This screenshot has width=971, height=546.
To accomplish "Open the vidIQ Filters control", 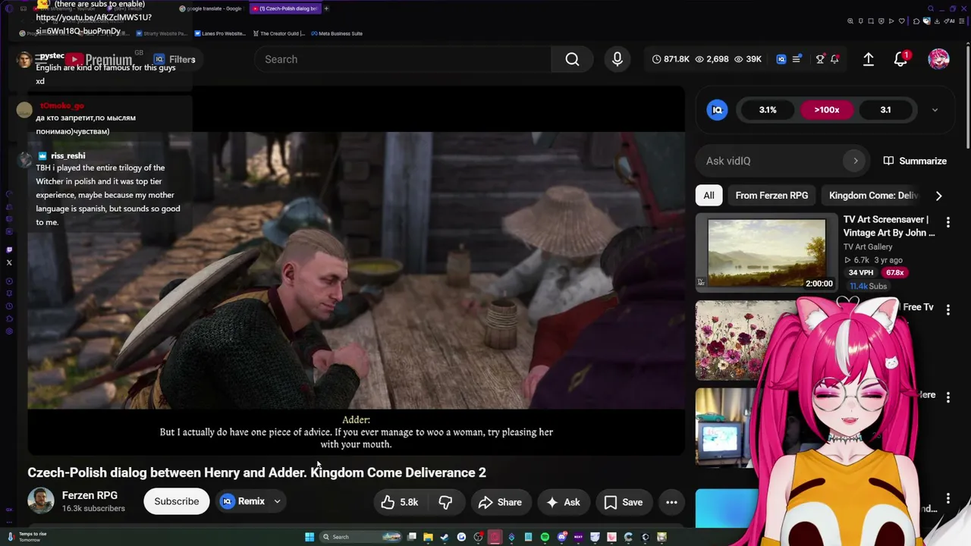I will point(174,59).
